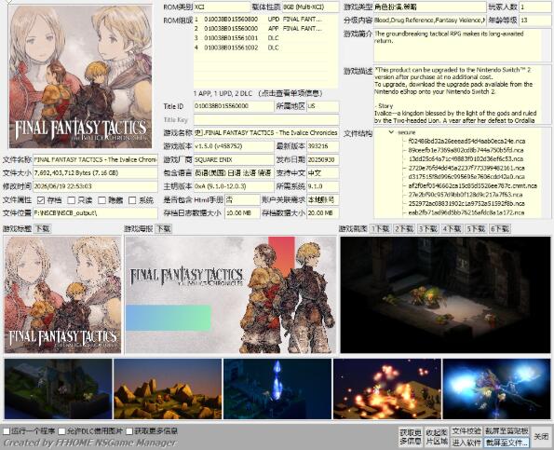554x450 pixels.
Task: Open the blue lightning summon screenshot thumbnail
Action: point(497,389)
